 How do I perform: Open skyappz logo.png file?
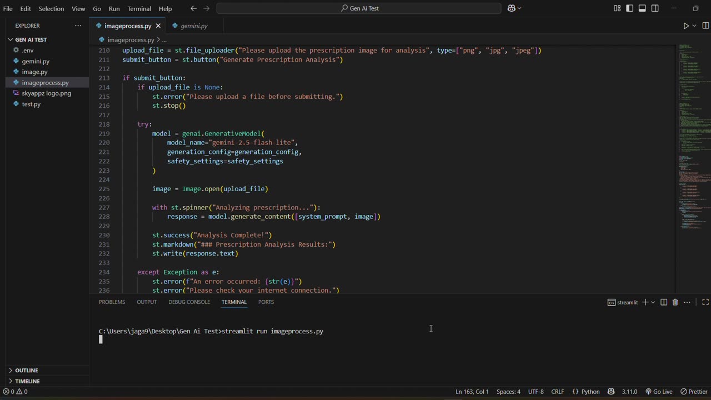pyautogui.click(x=46, y=93)
